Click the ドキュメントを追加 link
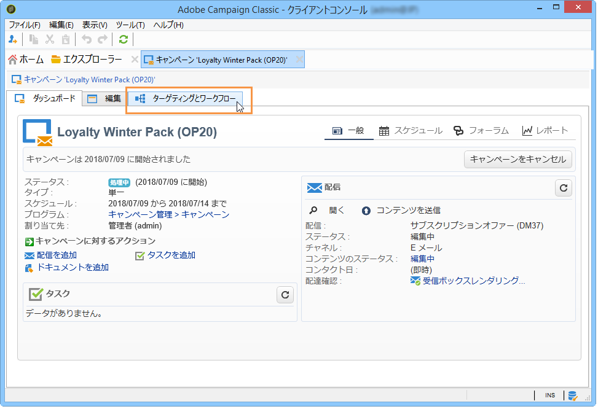Image resolution: width=598 pixels, height=409 pixels. pyautogui.click(x=73, y=268)
